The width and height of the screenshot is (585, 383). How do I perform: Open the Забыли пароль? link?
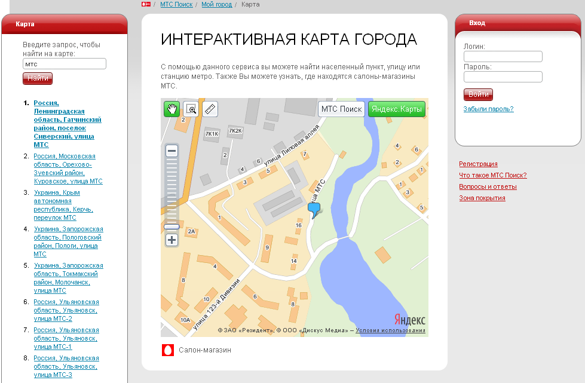(x=488, y=109)
